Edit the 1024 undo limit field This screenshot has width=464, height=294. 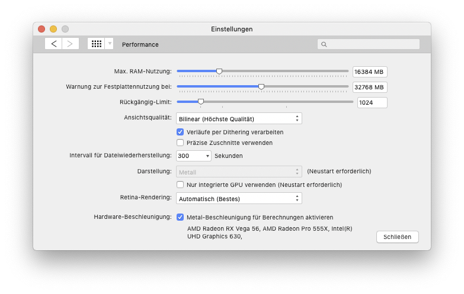(x=372, y=102)
